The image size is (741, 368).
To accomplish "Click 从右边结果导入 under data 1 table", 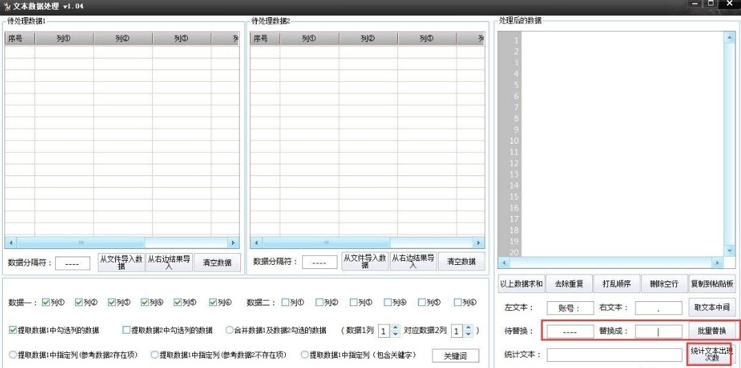I will [169, 262].
